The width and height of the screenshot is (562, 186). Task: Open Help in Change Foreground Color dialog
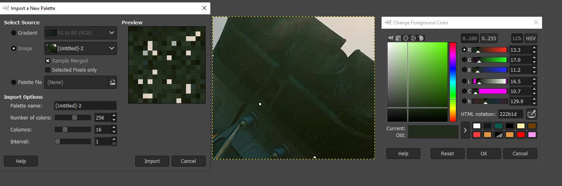click(403, 153)
